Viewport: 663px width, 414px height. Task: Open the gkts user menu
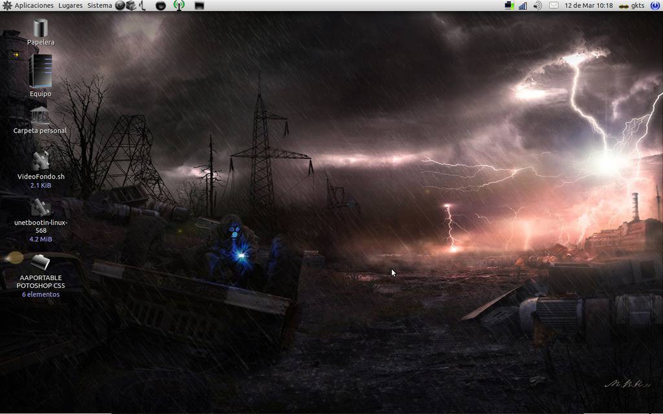(631, 5)
